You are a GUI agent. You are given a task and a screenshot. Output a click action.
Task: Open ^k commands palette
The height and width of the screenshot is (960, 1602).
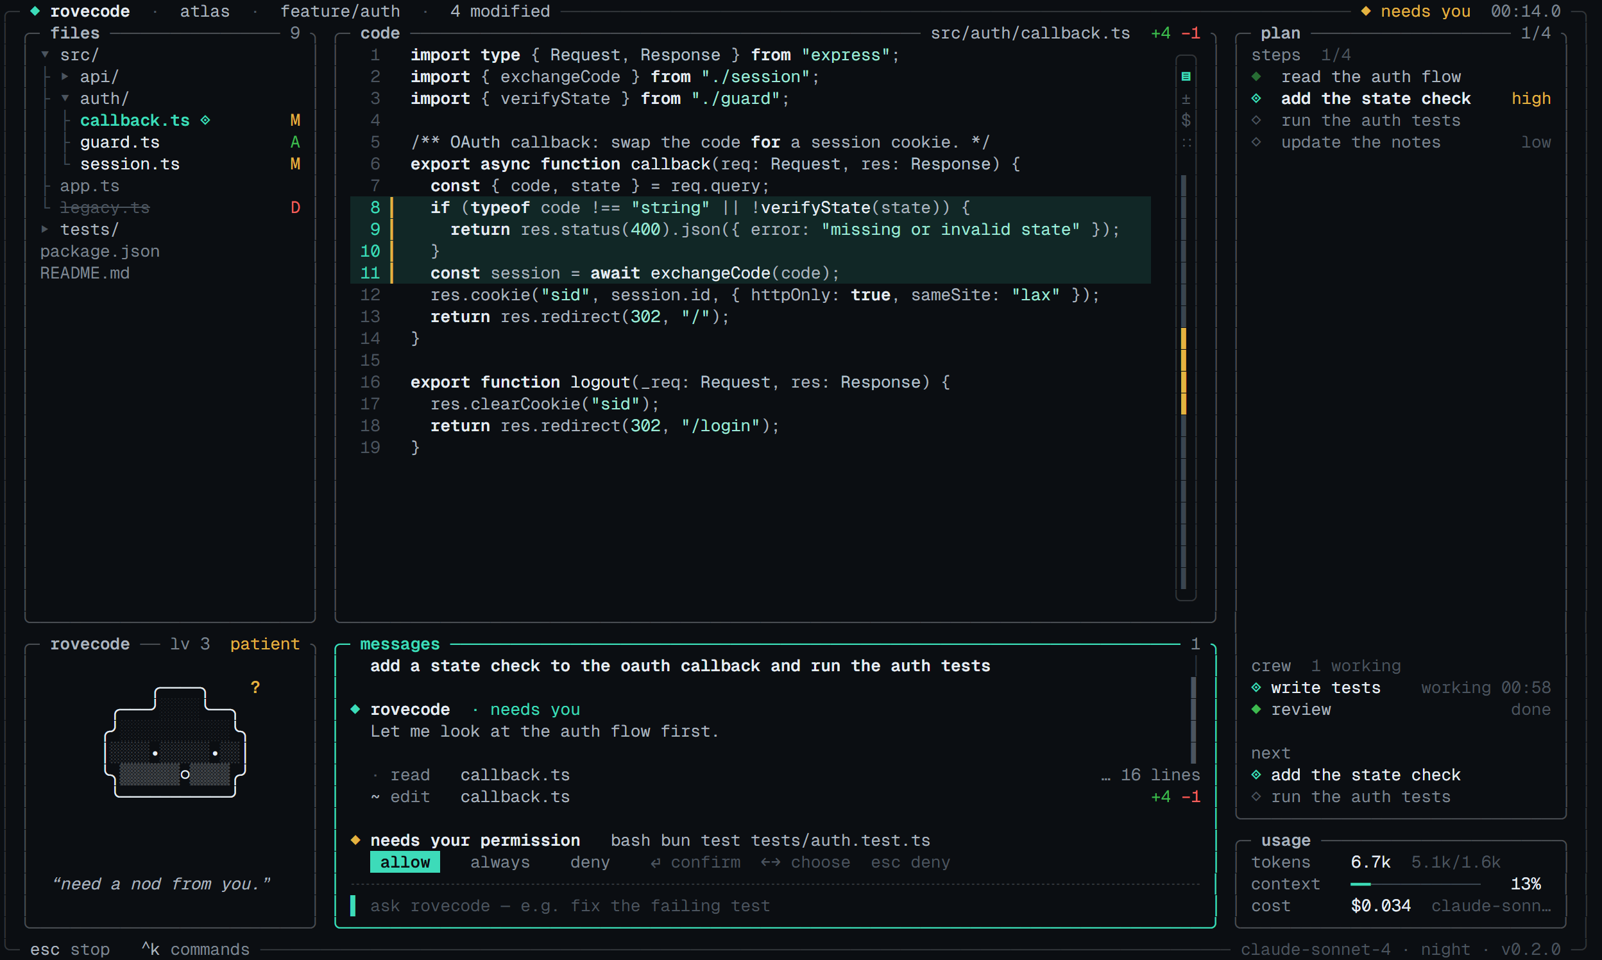(x=195, y=950)
